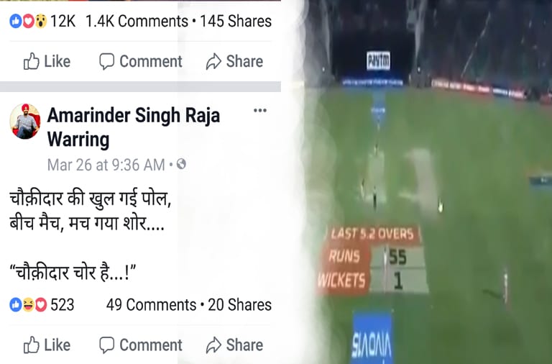This screenshot has width=552, height=364.
Task: Play the cricket match video
Action: (x=428, y=182)
